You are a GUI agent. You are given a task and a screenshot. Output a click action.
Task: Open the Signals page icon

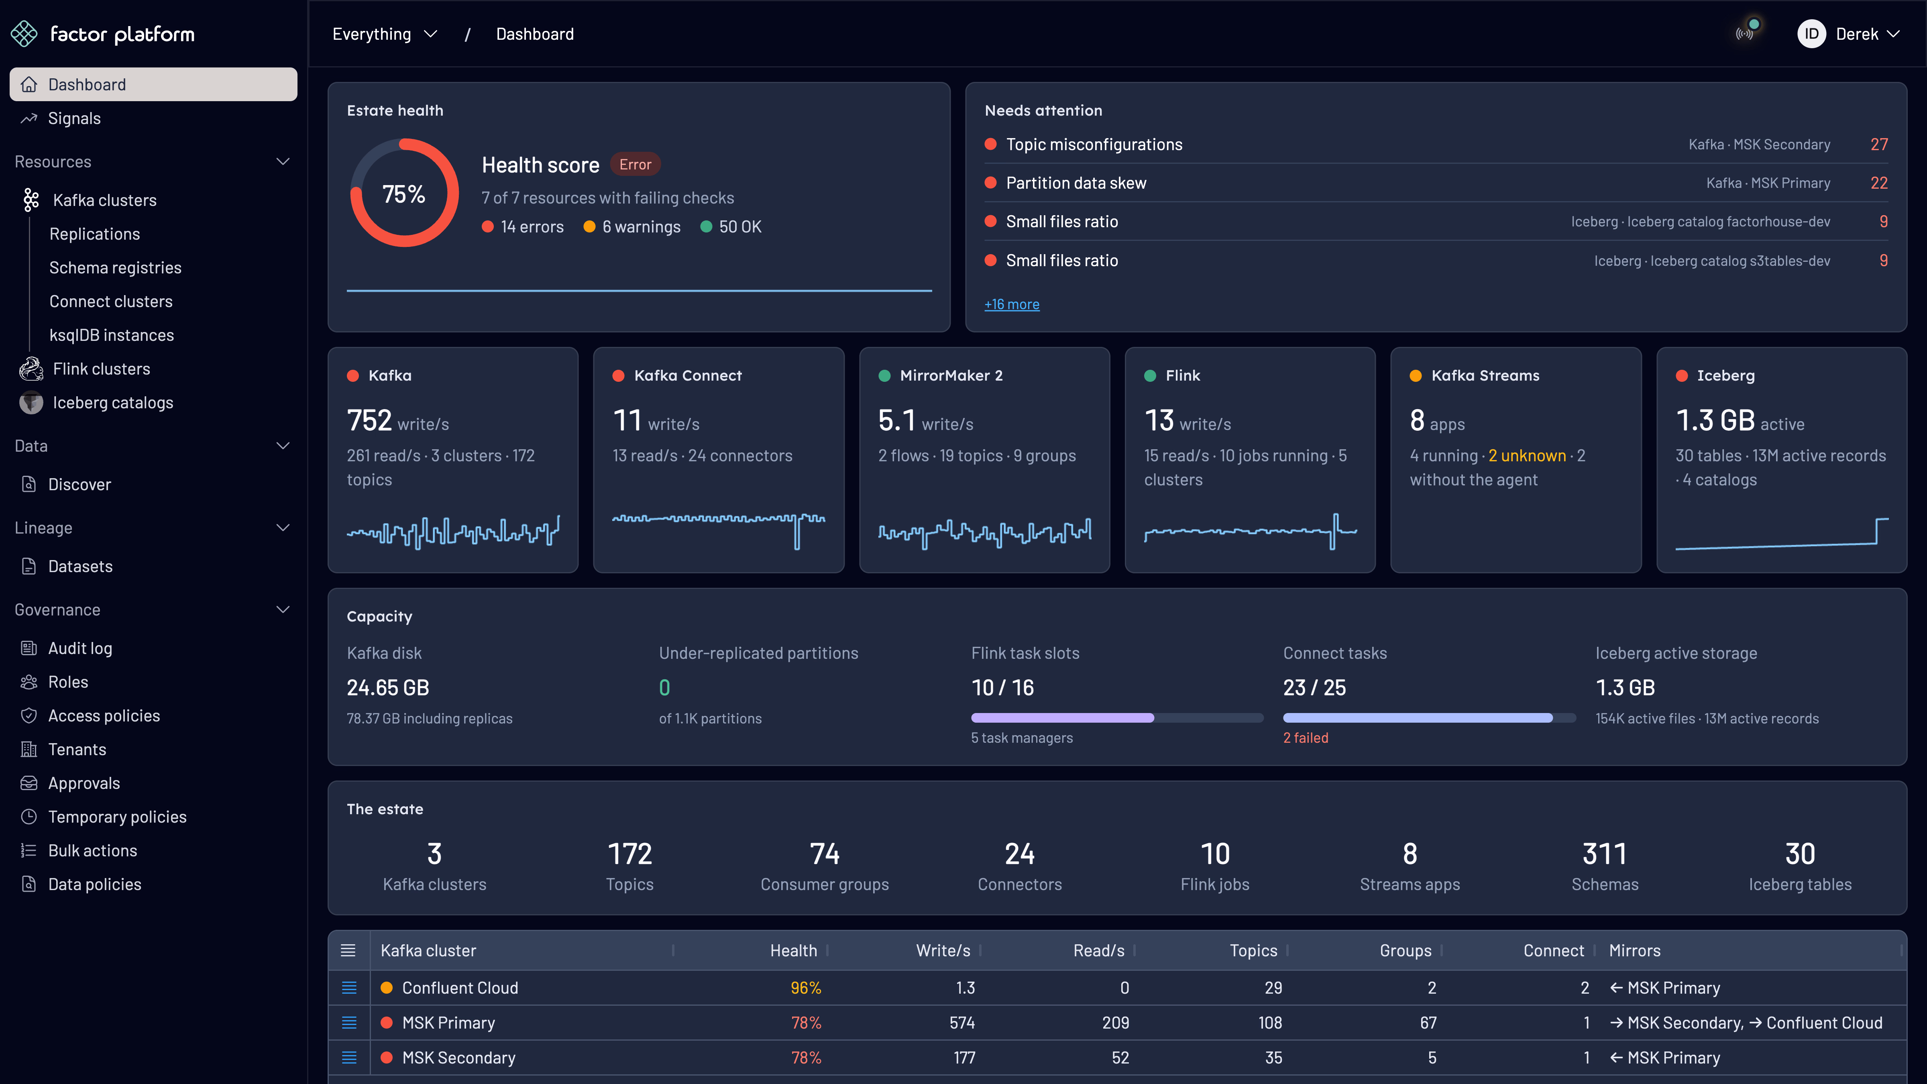click(29, 118)
